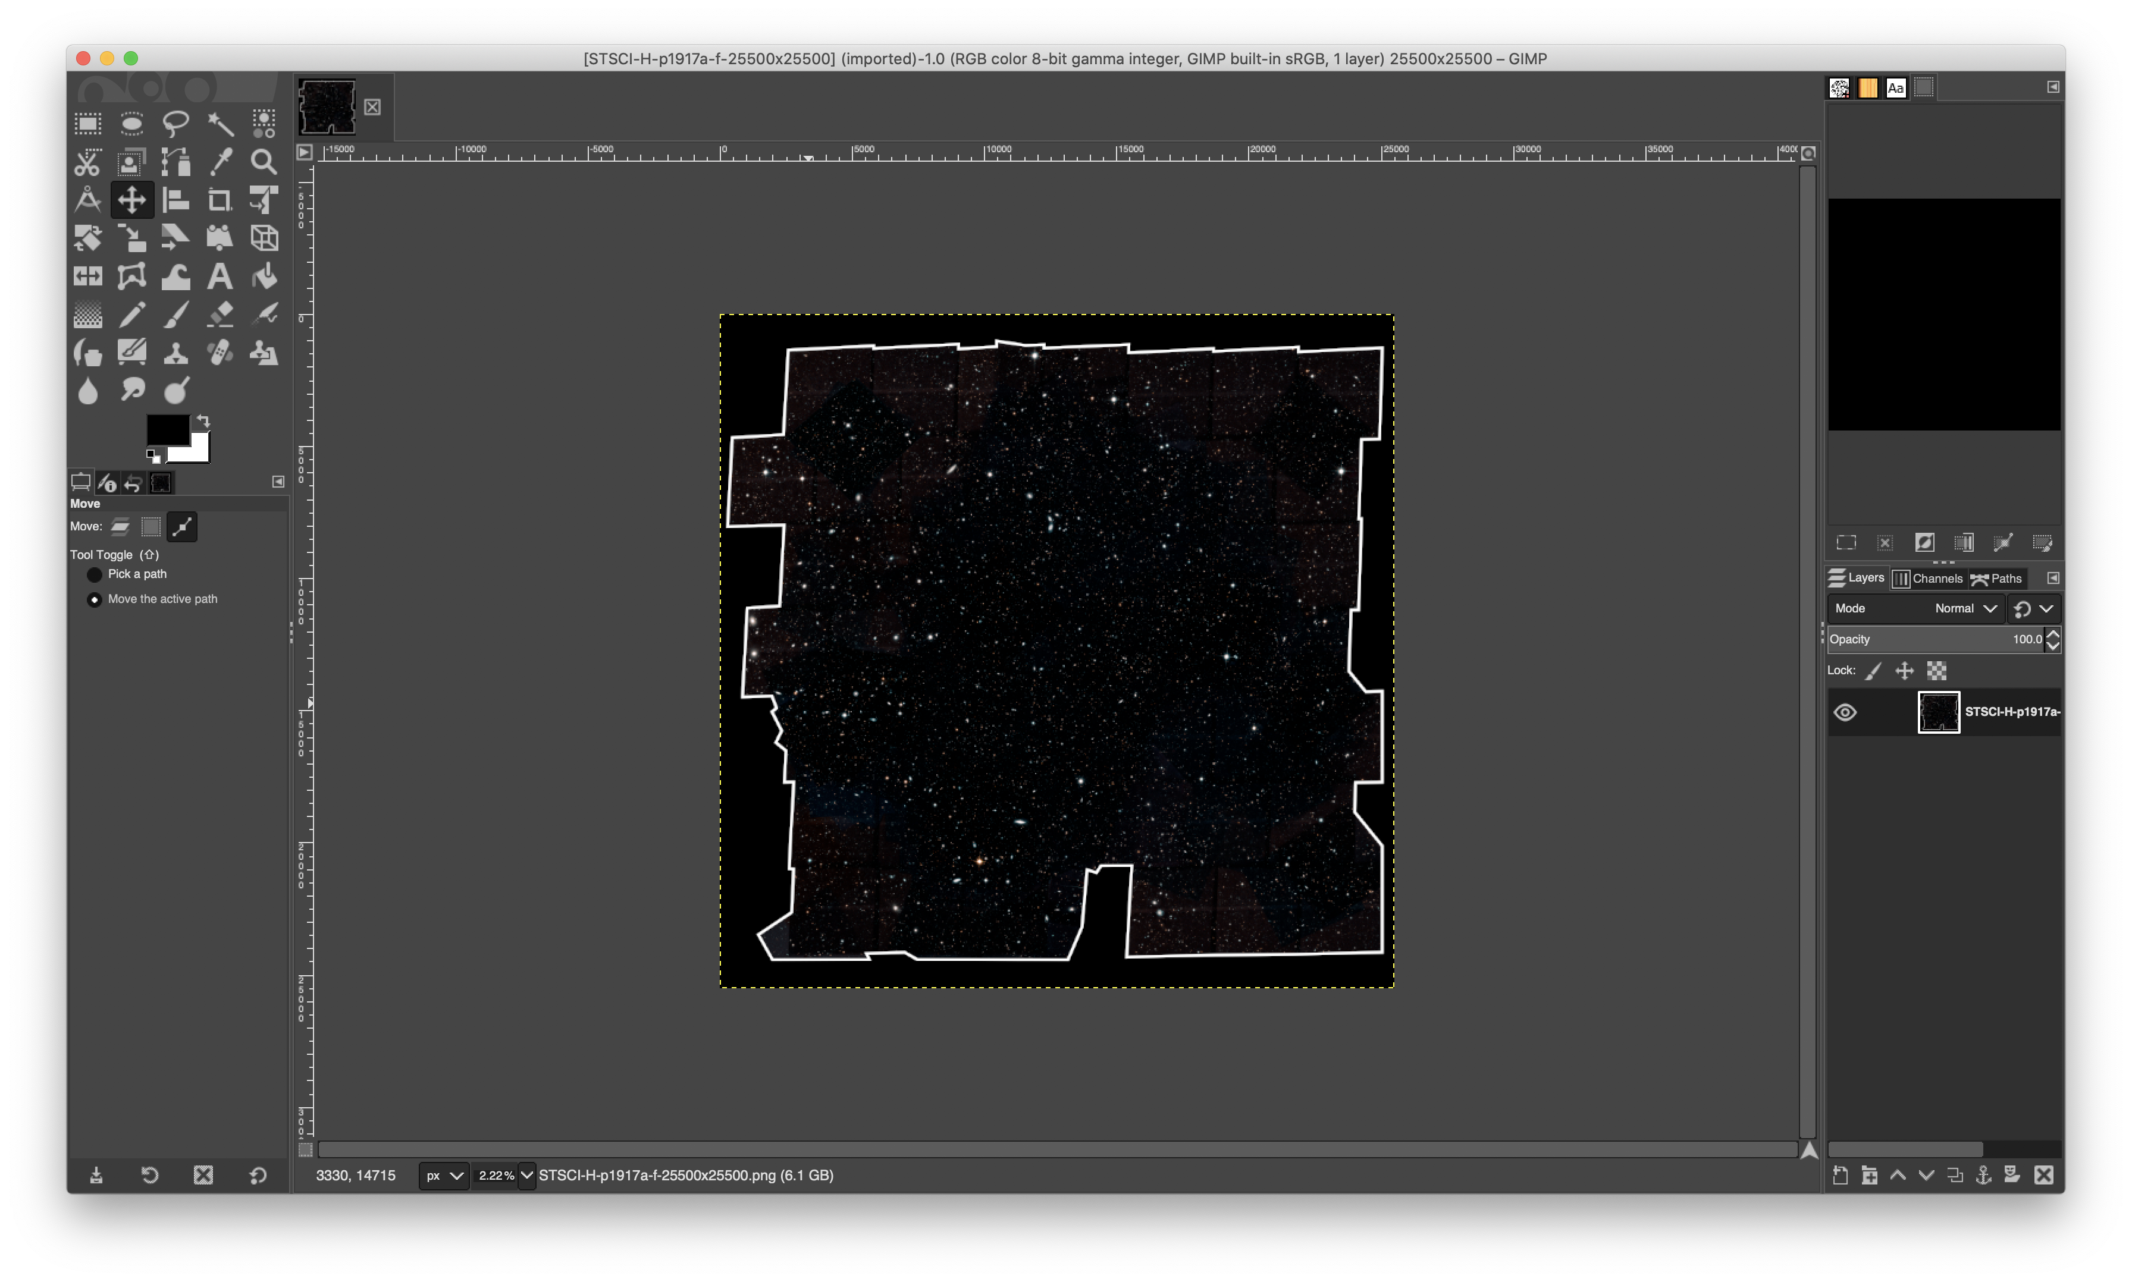This screenshot has height=1282, width=2132.
Task: Select the Eraser tool
Action: pyautogui.click(x=220, y=315)
